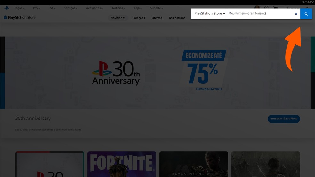
Task: Open the shopping cart icon
Action: coord(276,8)
